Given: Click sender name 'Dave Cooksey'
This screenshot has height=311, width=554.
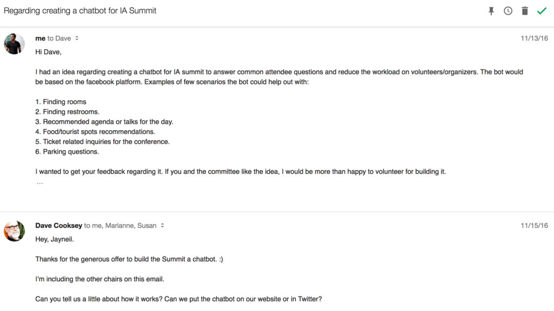Looking at the screenshot, I should coord(58,225).
